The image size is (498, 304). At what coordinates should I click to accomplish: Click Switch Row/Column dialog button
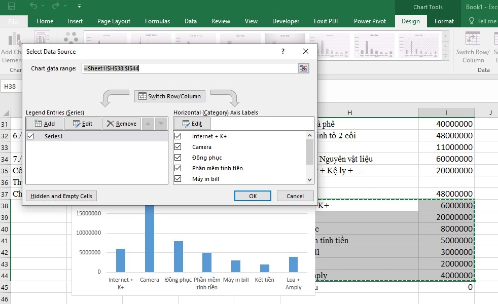coord(170,96)
